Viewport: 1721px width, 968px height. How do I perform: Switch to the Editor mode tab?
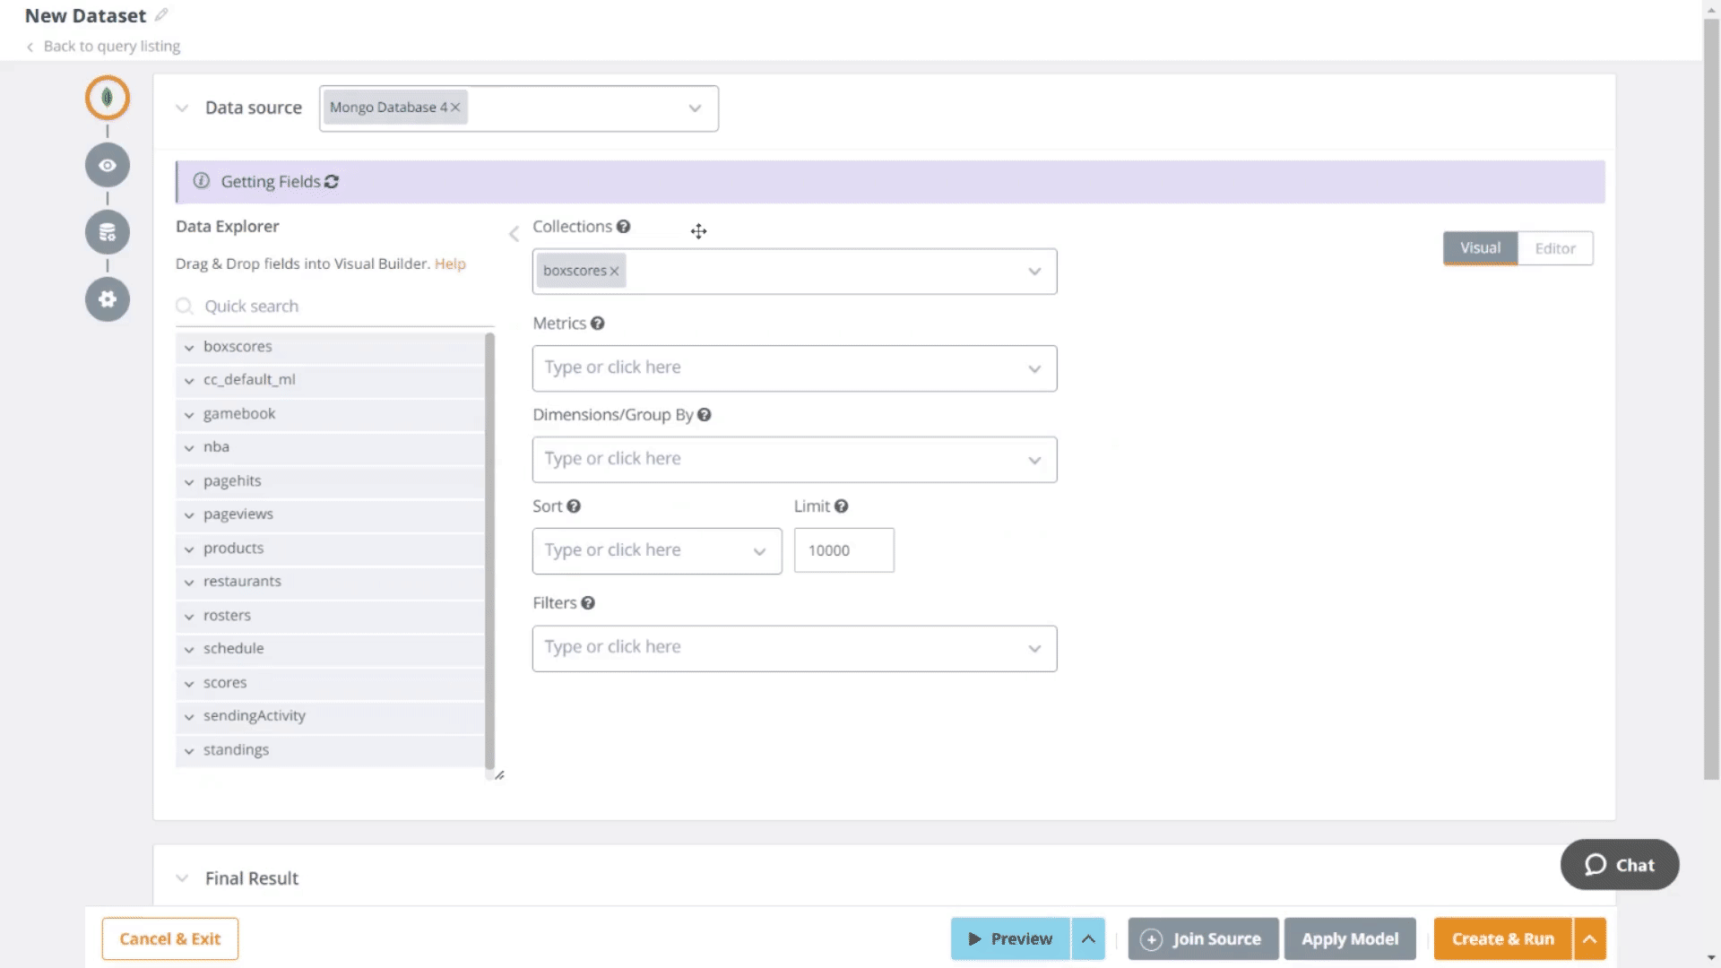click(1554, 248)
